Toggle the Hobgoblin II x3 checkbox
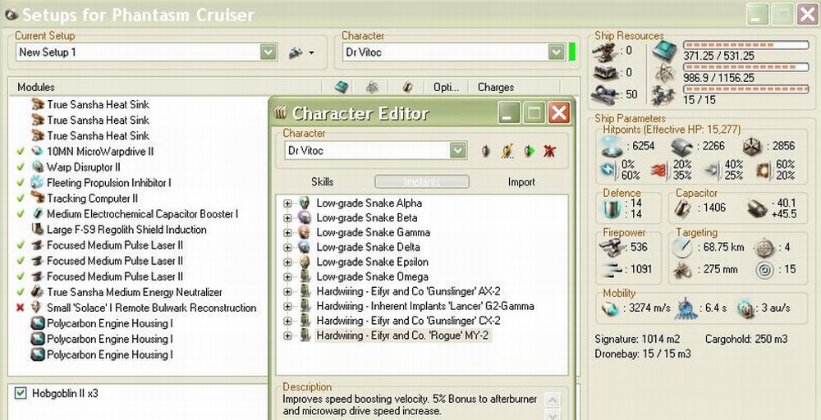Screen dimensions: 821x420 click(20, 393)
